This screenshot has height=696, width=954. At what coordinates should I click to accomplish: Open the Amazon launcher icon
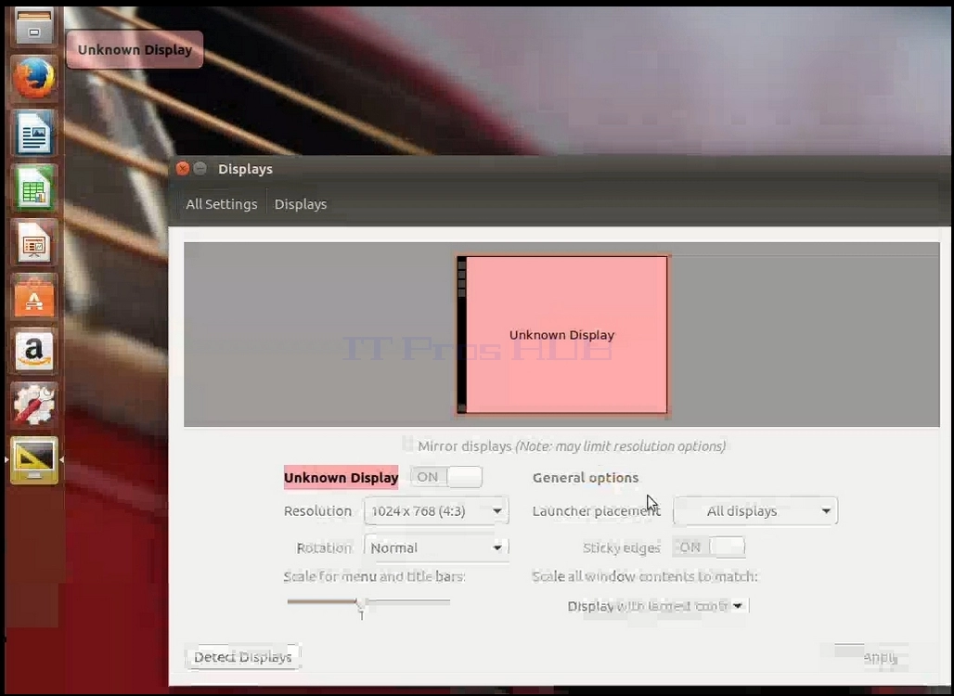click(x=34, y=351)
